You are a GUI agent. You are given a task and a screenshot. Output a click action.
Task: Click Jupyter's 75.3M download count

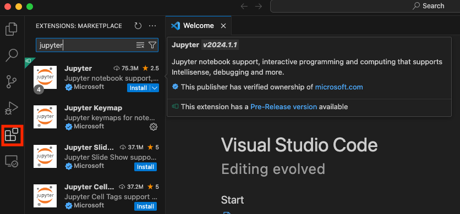126,69
